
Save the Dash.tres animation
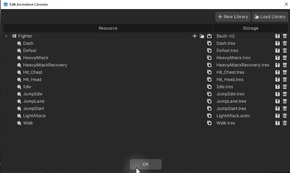click(277, 43)
